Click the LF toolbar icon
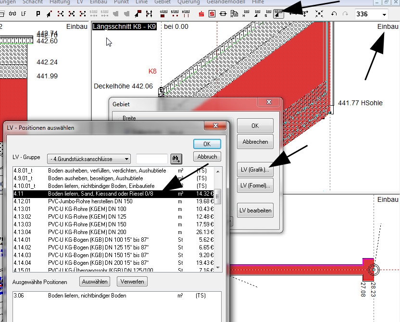Viewport: 400px width, 322px height. (23, 14)
